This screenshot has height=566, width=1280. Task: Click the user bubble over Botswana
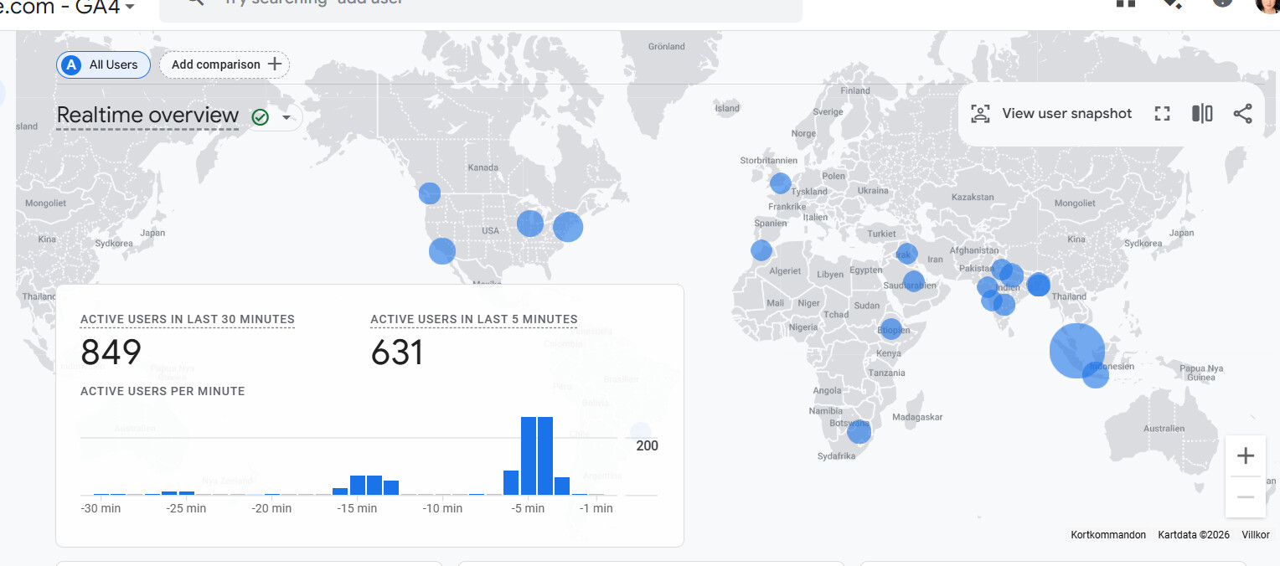click(x=859, y=431)
